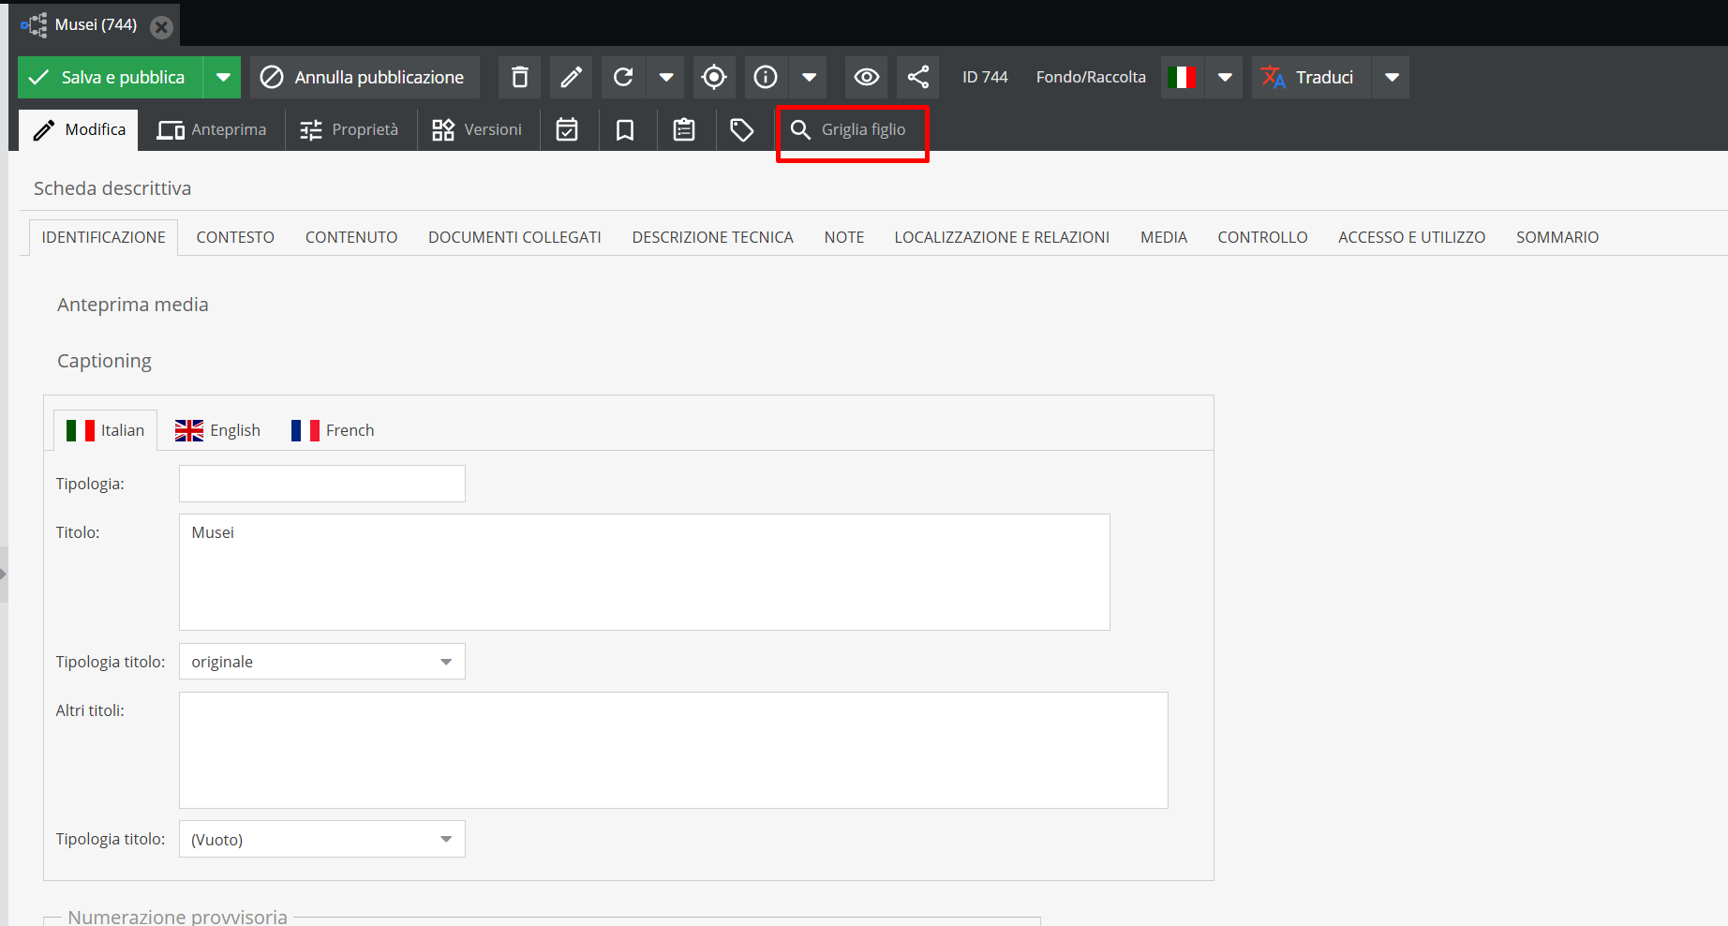Click the Altri titoli text area
The width and height of the screenshot is (1728, 926).
point(674,750)
